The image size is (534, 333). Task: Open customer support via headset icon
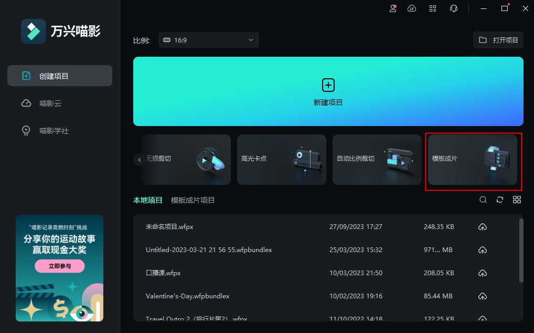pyautogui.click(x=453, y=8)
